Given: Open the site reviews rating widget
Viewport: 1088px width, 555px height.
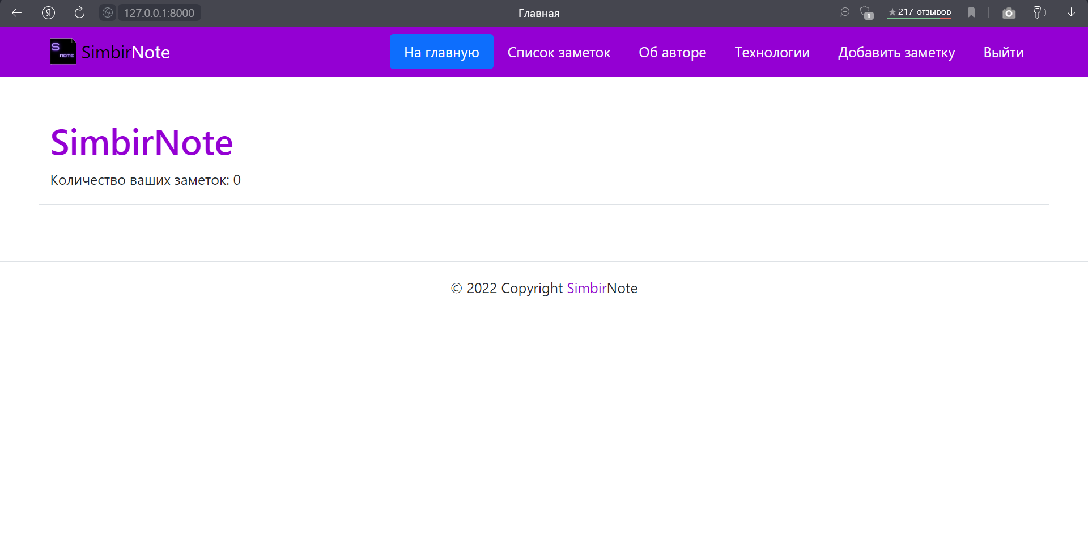Looking at the screenshot, I should [x=919, y=11].
